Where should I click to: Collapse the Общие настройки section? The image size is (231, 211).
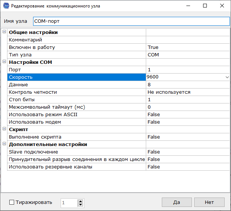4,32
